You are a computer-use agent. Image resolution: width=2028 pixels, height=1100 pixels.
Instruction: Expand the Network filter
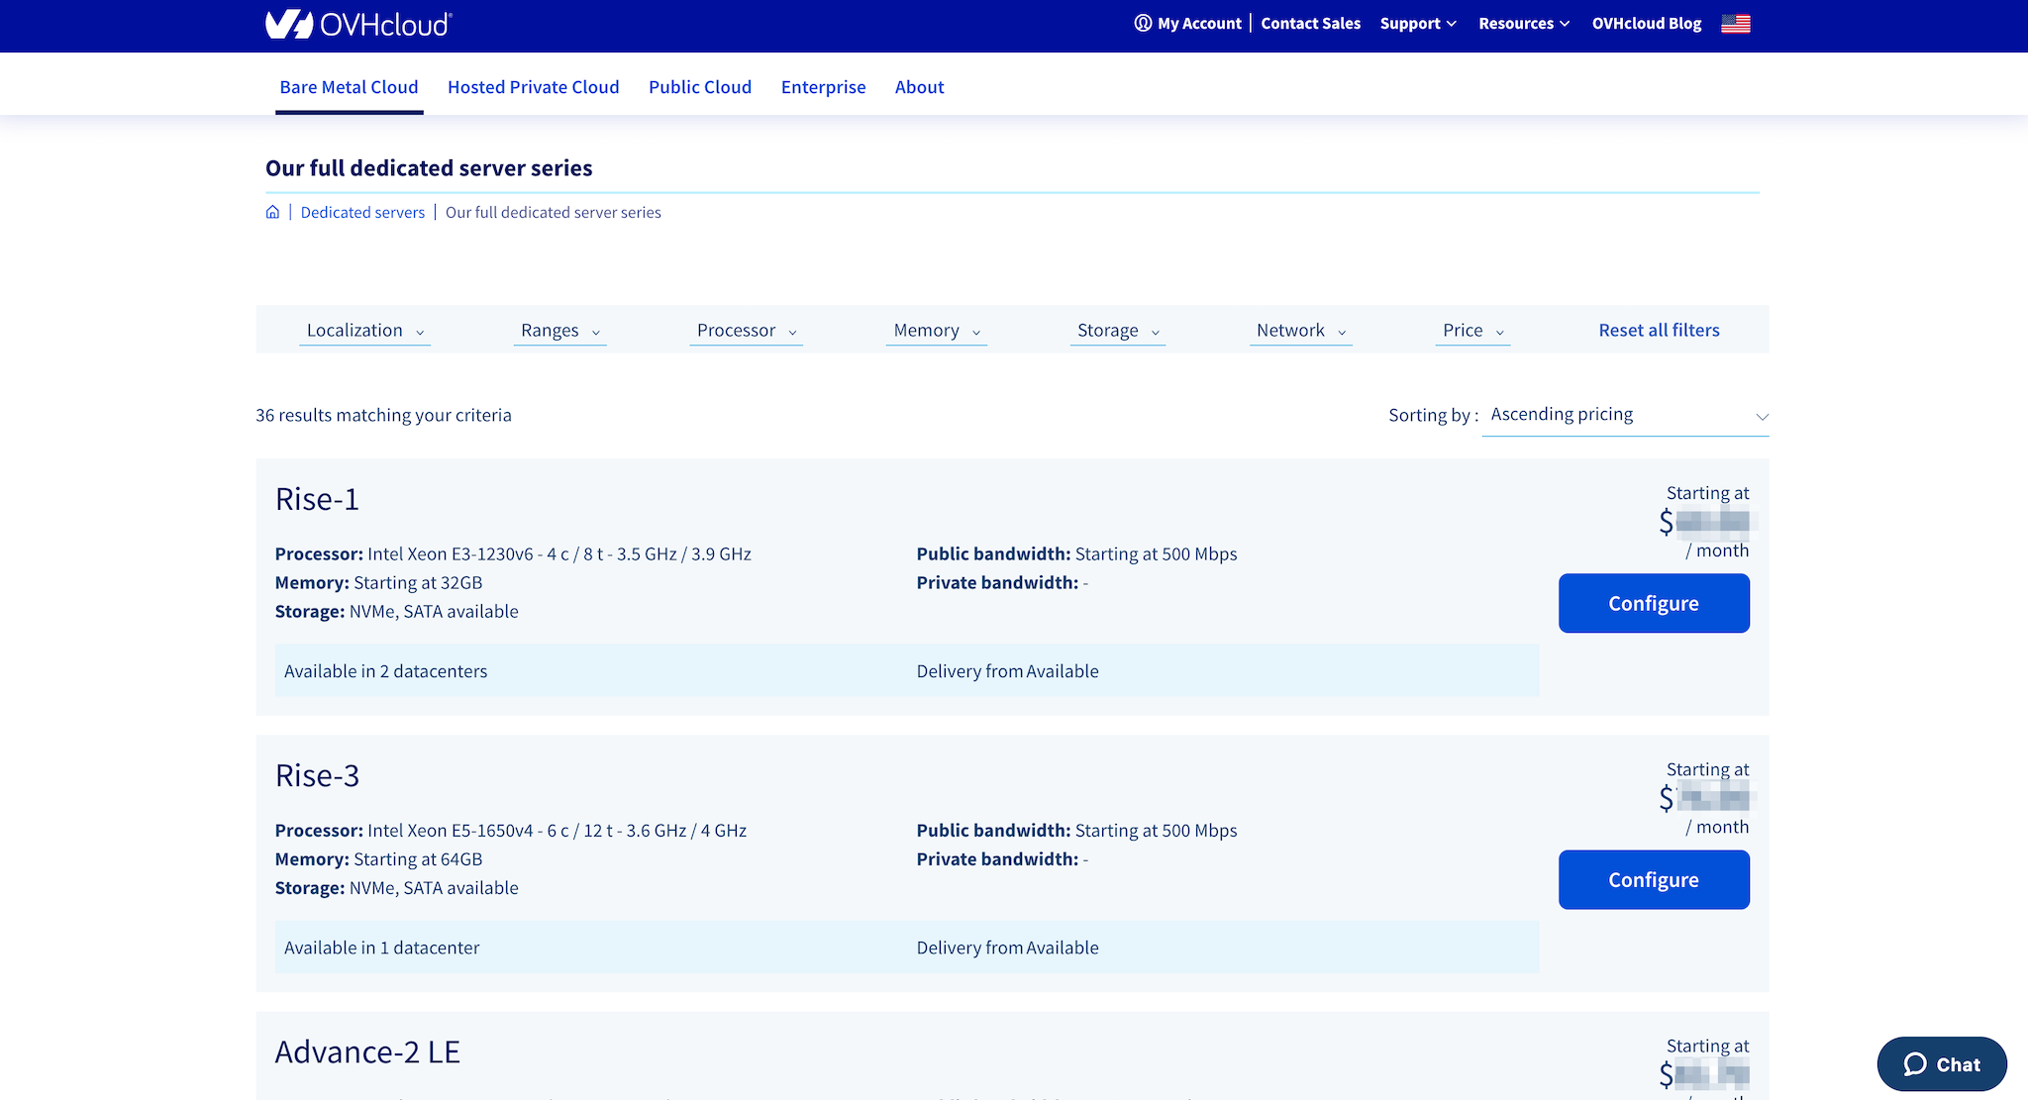(1300, 331)
